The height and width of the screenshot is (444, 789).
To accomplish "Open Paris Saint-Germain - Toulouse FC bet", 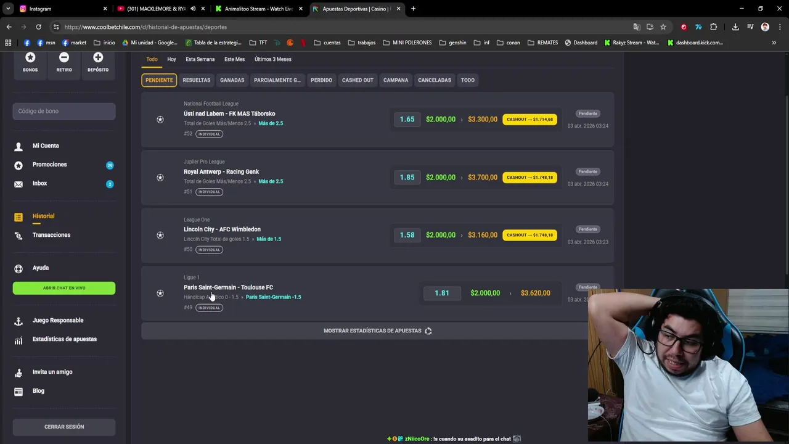I will point(228,287).
